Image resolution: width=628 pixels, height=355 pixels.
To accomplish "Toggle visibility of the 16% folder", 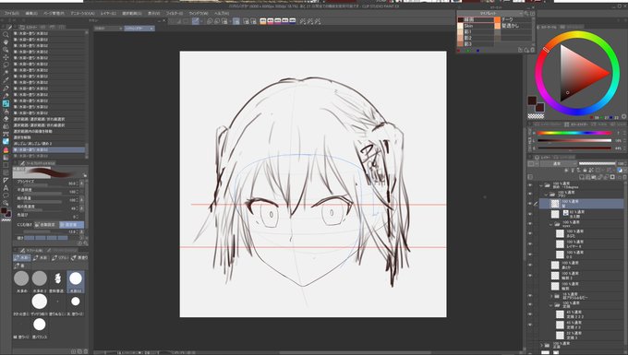I will pos(530,296).
